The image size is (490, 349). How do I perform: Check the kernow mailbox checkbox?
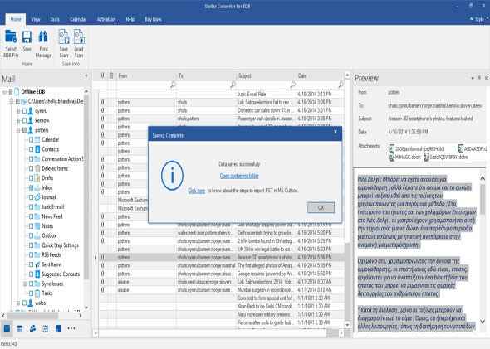tap(24, 120)
